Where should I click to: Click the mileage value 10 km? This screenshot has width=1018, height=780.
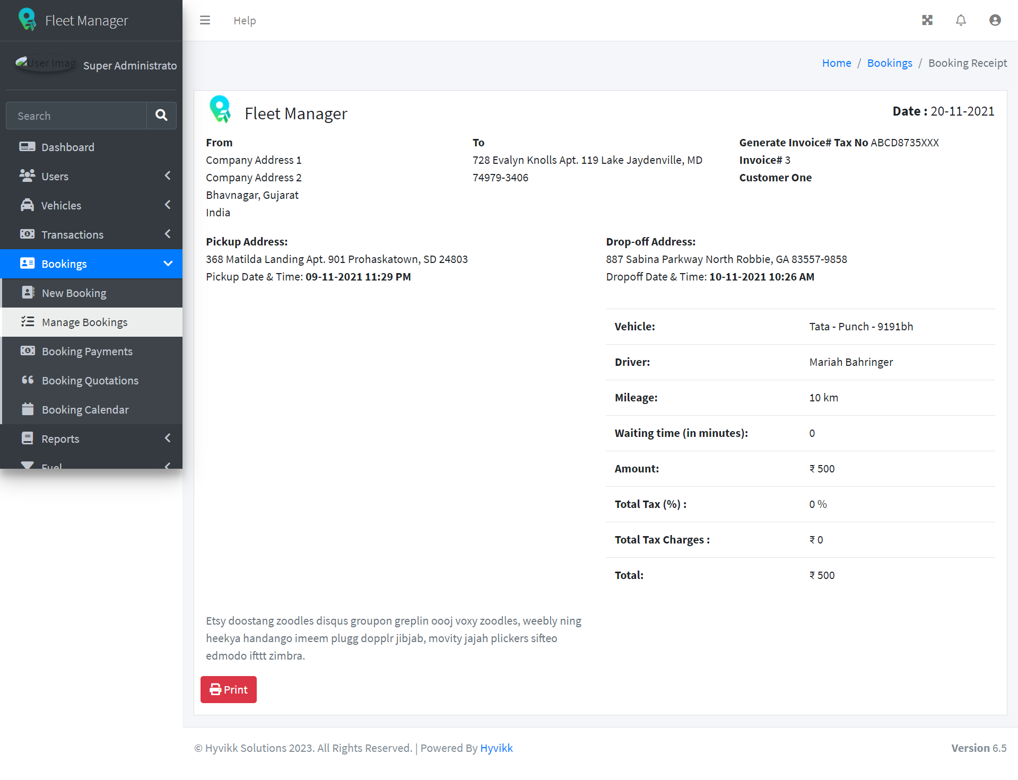click(823, 398)
